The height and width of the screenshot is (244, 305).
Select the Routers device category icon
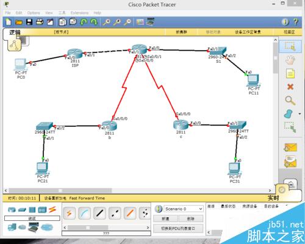click(x=12, y=210)
